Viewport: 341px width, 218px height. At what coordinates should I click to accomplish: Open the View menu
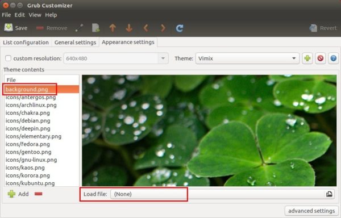(35, 15)
